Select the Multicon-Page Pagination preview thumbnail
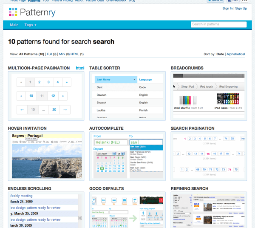Screen dimensions: 255x228 click(x=46, y=96)
